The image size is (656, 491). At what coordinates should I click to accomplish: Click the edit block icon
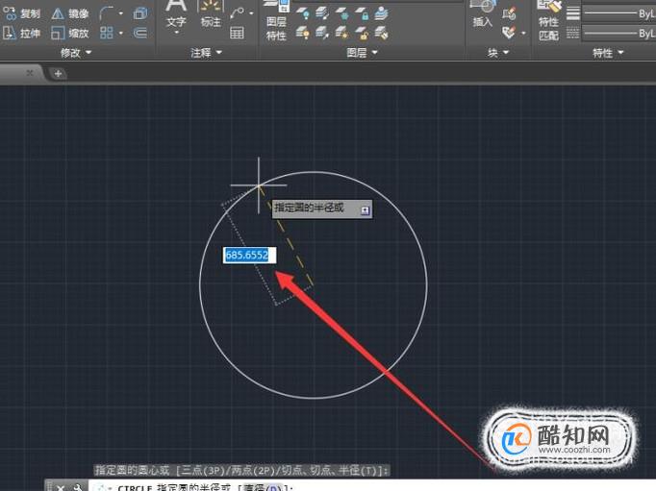point(509,33)
